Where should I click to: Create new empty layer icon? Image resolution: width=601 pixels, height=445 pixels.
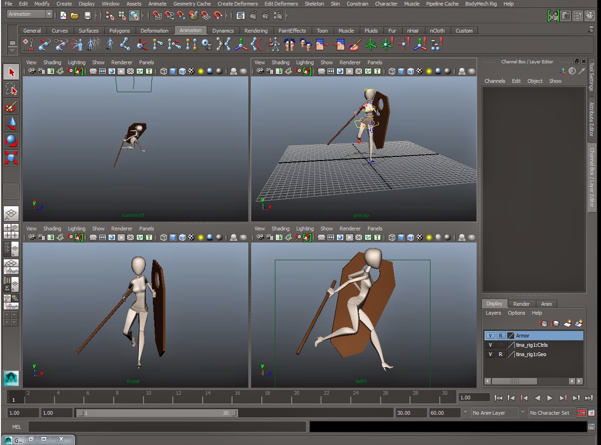pyautogui.click(x=567, y=323)
